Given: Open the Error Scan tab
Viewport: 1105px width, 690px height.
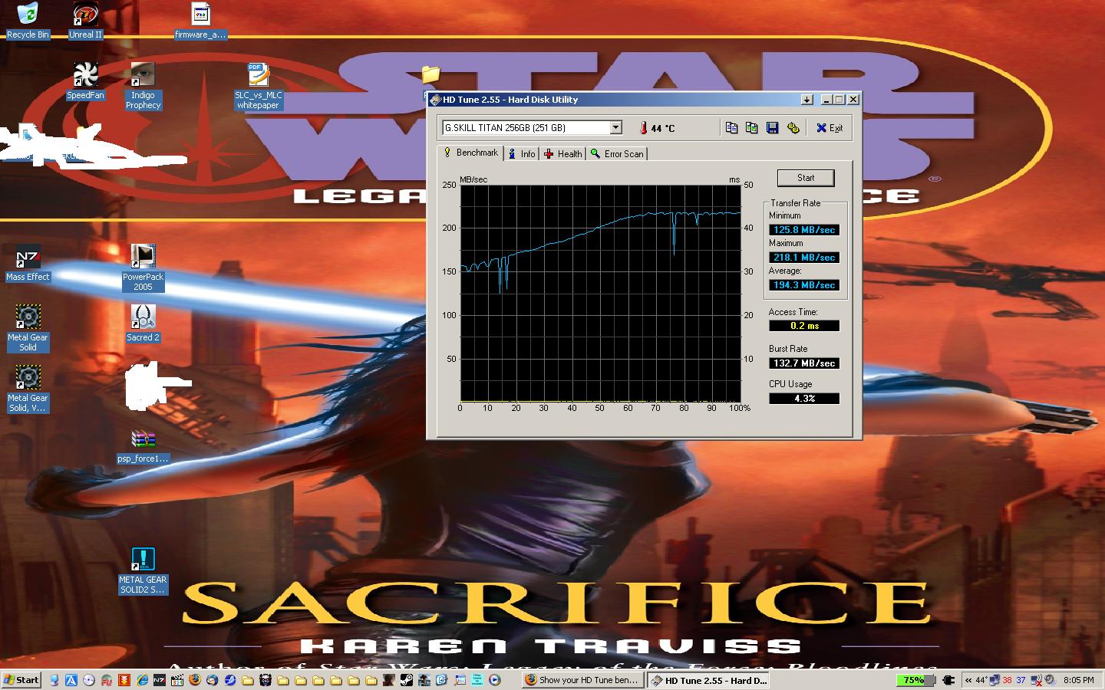Looking at the screenshot, I should click(x=617, y=154).
